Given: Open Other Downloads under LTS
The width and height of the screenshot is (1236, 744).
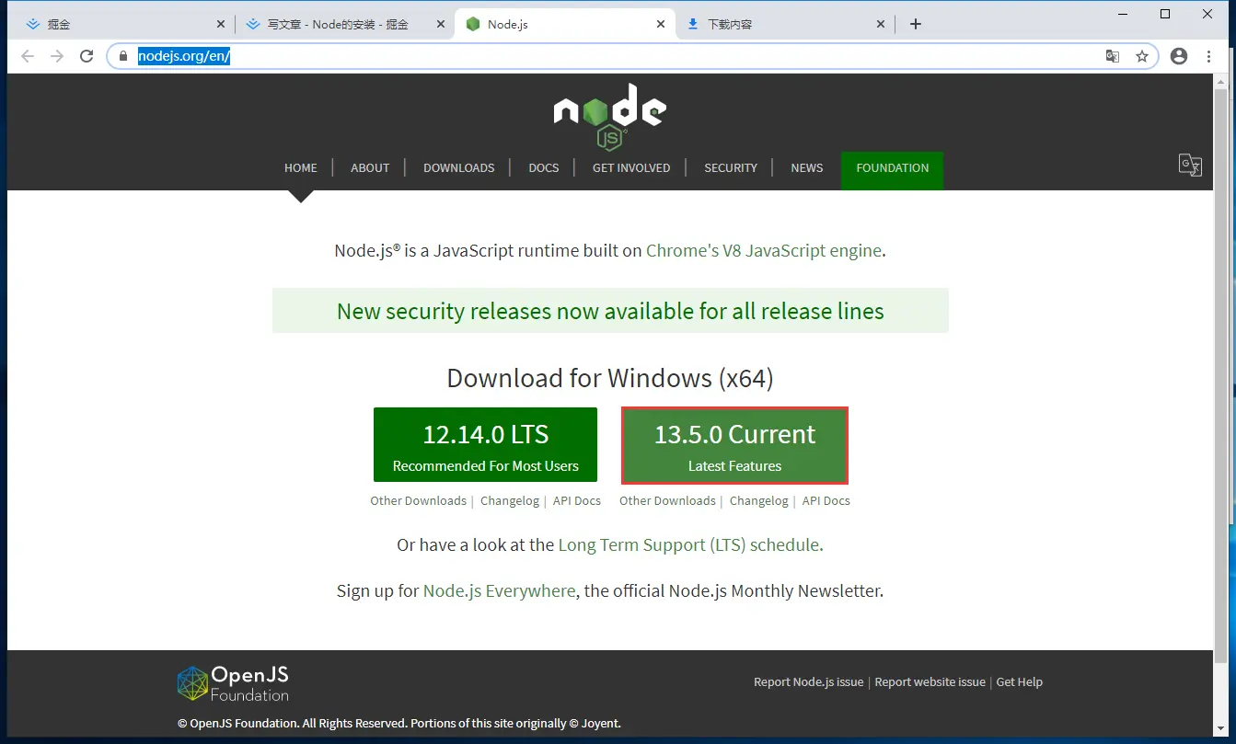Looking at the screenshot, I should click(x=418, y=500).
